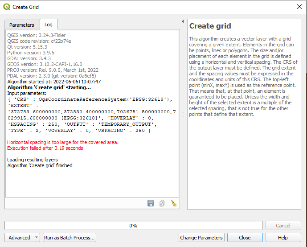Clear the log with broom icon
This screenshot has height=247, width=307.
[x=174, y=203]
